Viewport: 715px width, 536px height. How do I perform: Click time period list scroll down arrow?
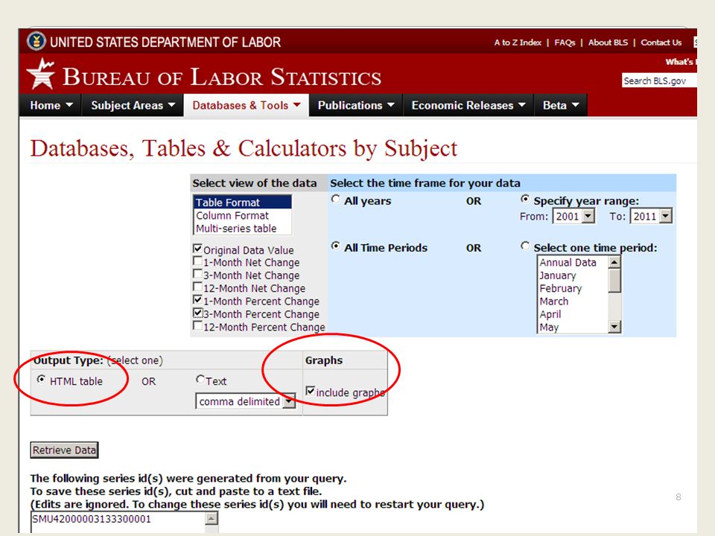coord(614,326)
